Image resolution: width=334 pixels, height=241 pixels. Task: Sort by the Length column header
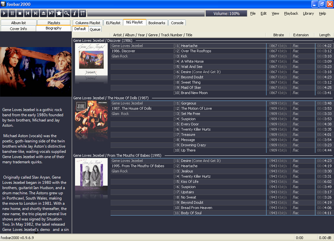(x=325, y=35)
